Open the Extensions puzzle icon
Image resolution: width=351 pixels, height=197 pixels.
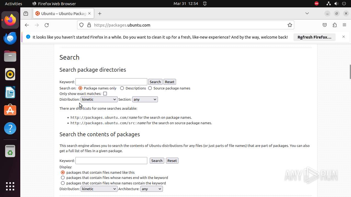click(335, 25)
